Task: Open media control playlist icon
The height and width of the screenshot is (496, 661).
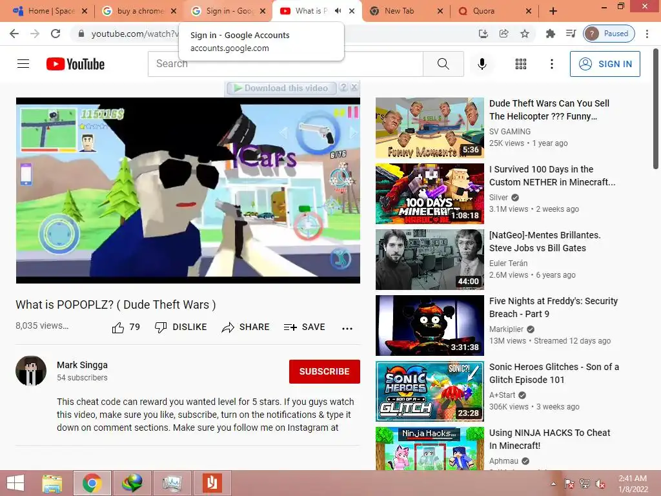Action: pos(571,34)
